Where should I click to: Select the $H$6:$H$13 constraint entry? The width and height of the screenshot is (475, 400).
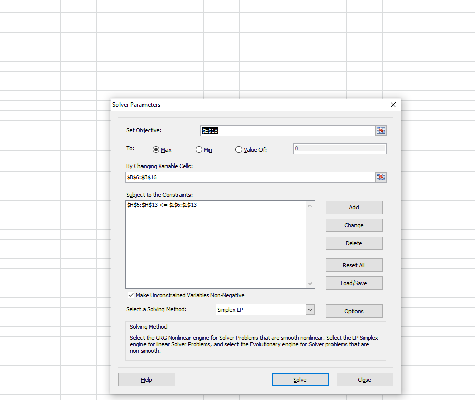(x=162, y=205)
